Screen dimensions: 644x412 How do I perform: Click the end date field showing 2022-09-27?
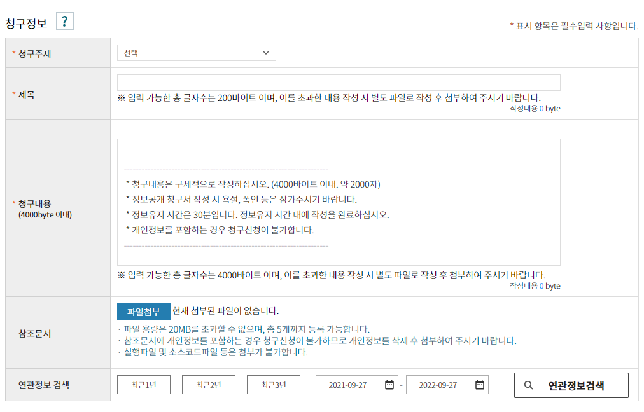(x=440, y=385)
